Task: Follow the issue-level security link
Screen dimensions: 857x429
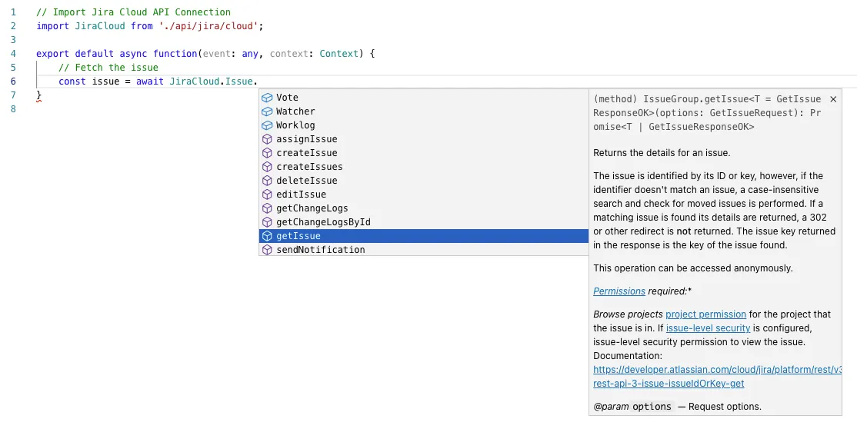Action: (708, 328)
